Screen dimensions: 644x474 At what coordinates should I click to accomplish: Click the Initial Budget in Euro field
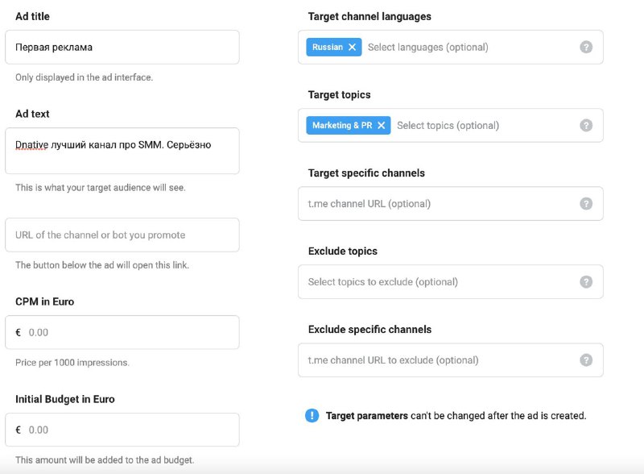click(x=129, y=430)
